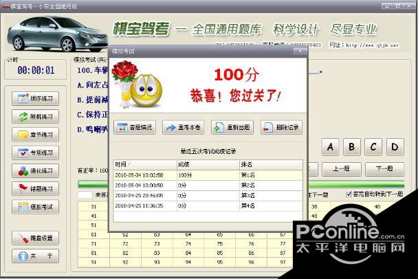
Task: Choose answer A button
Action: (330, 147)
